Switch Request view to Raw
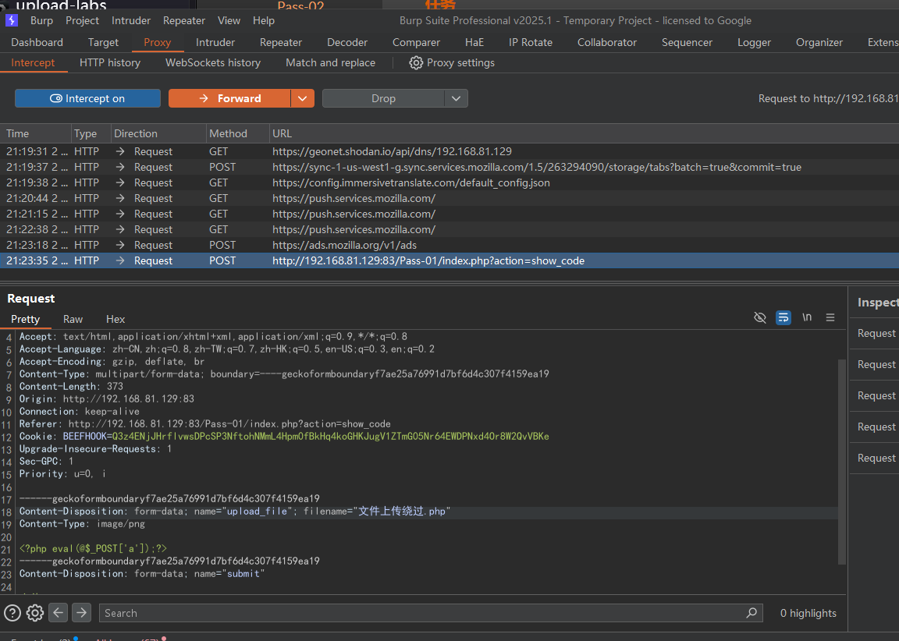The height and width of the screenshot is (641, 899). coord(73,320)
